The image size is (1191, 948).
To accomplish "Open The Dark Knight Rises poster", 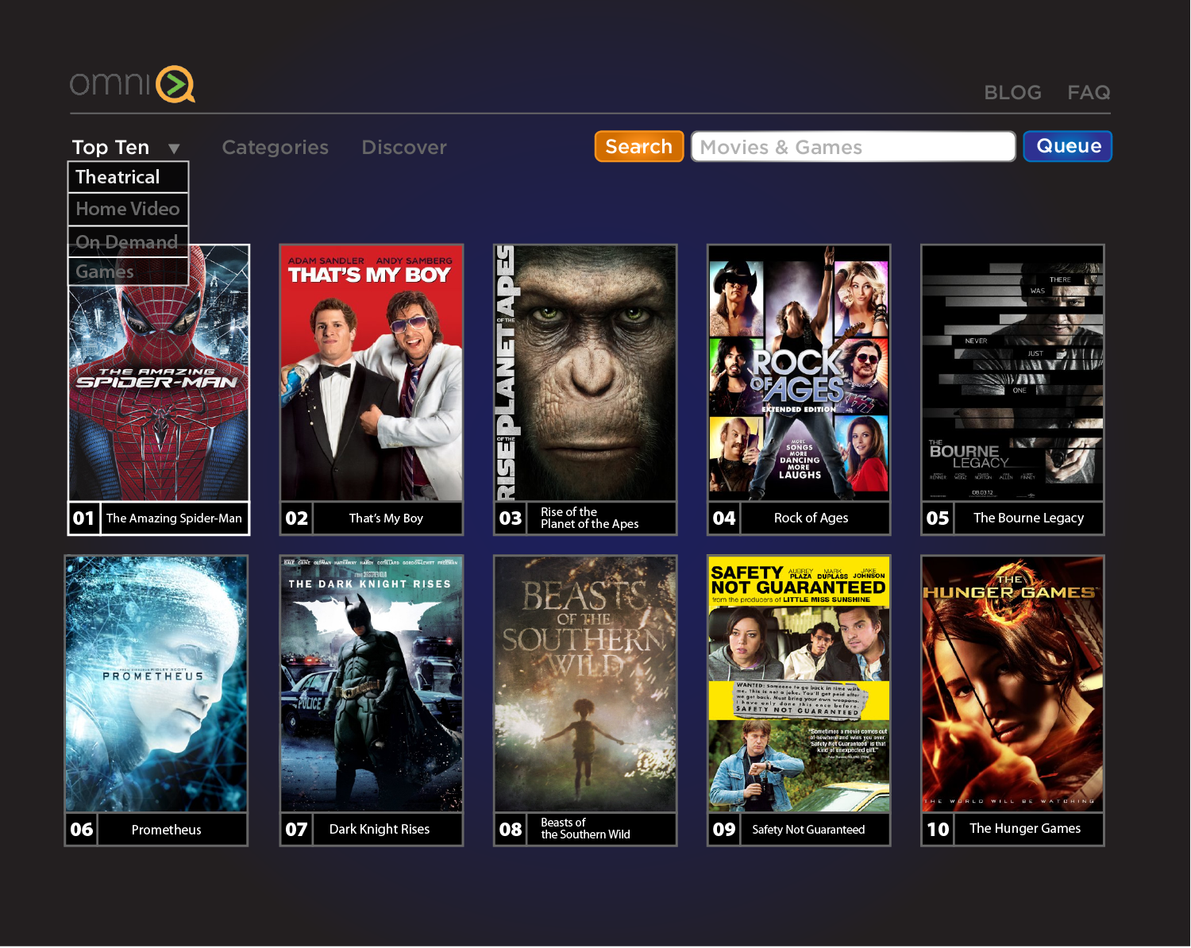I will pyautogui.click(x=372, y=684).
